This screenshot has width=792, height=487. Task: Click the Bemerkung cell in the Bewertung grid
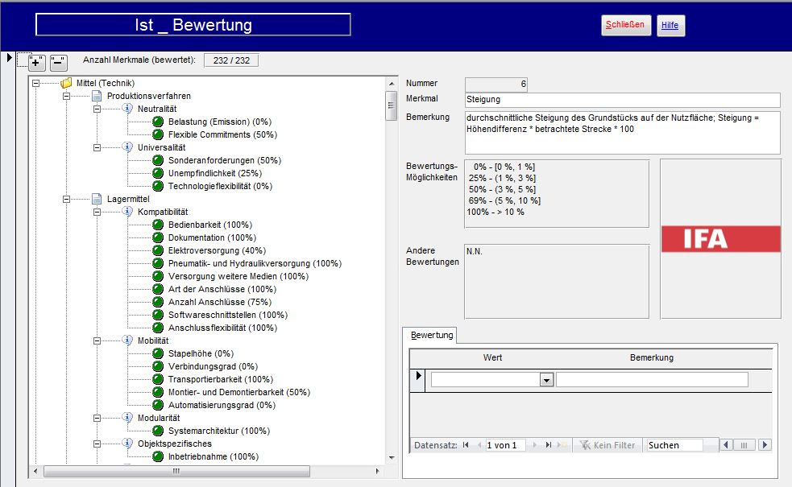coord(652,379)
